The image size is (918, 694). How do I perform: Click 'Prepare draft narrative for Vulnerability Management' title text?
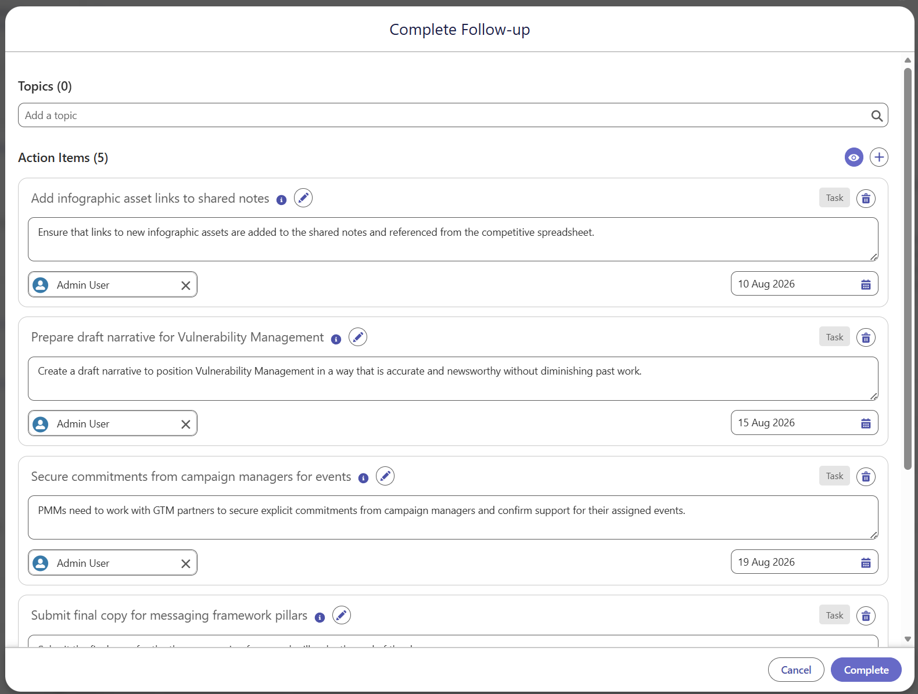click(x=177, y=337)
